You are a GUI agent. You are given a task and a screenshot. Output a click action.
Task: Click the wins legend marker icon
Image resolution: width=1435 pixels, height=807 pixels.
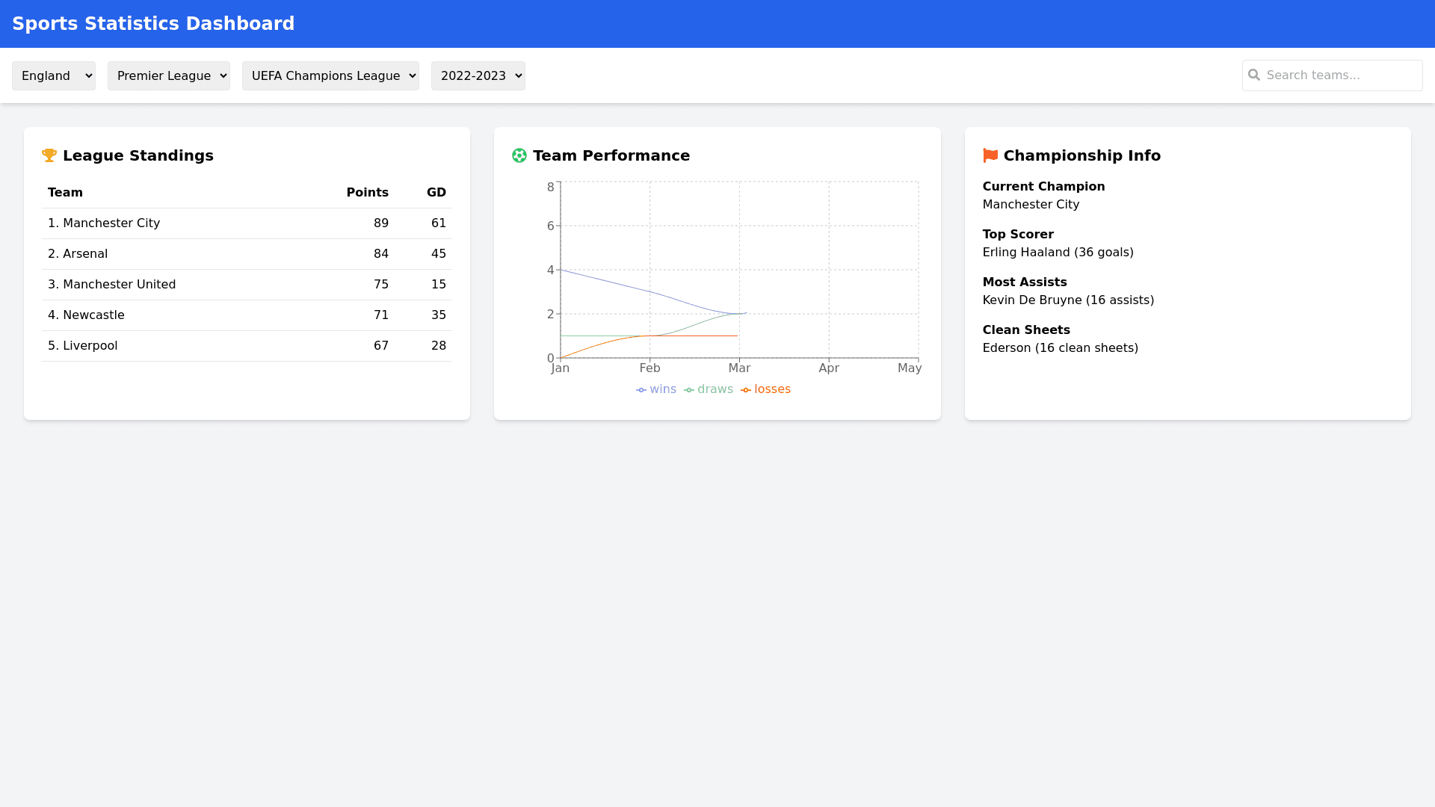click(x=641, y=390)
